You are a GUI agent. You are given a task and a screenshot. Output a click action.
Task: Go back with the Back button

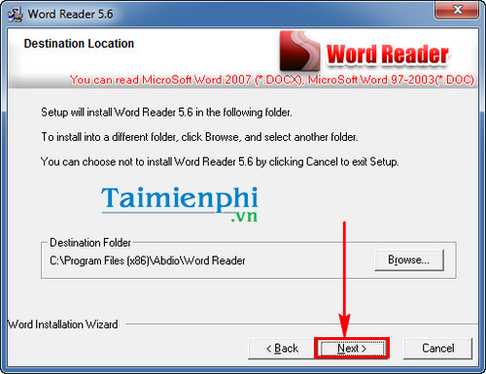click(x=281, y=349)
